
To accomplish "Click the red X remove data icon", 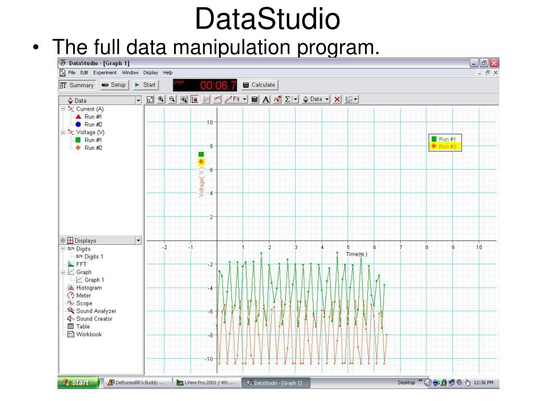I will [337, 99].
